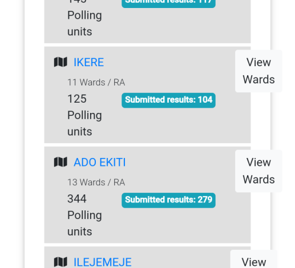The height and width of the screenshot is (268, 295).
Task: Click the Submitted results: 117 badge
Action: (168, 3)
